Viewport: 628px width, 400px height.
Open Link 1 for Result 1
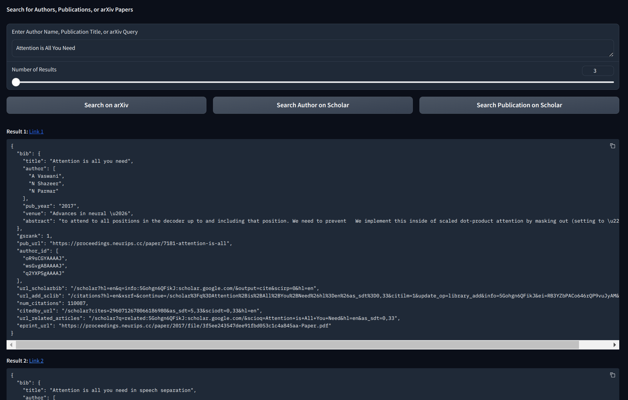tap(36, 132)
